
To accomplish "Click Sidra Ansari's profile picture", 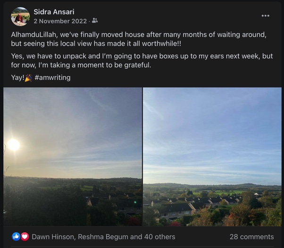I will pos(20,17).
